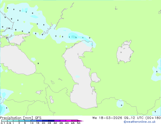Click the 'GFS' model label
The image size is (161, 124).
coord(38,118)
